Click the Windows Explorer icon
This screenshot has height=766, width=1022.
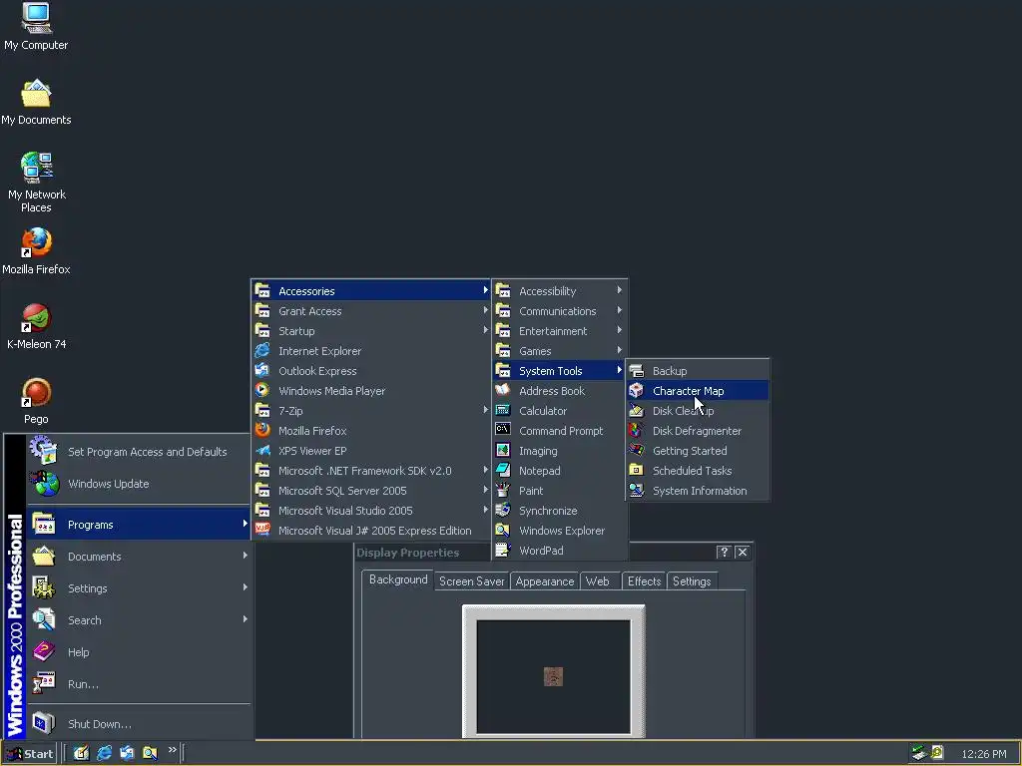coord(503,531)
